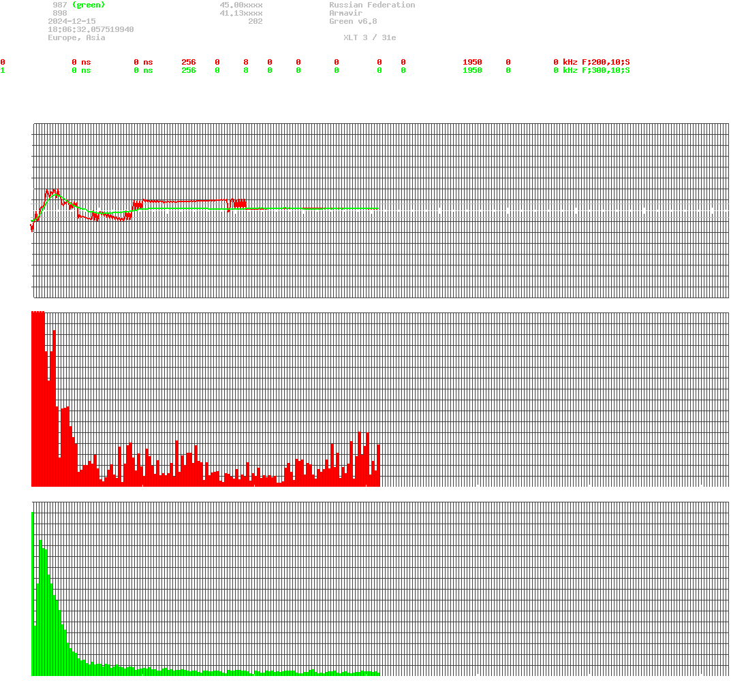The width and height of the screenshot is (746, 691).
Task: Select the red '8' value
Action: tap(246, 63)
